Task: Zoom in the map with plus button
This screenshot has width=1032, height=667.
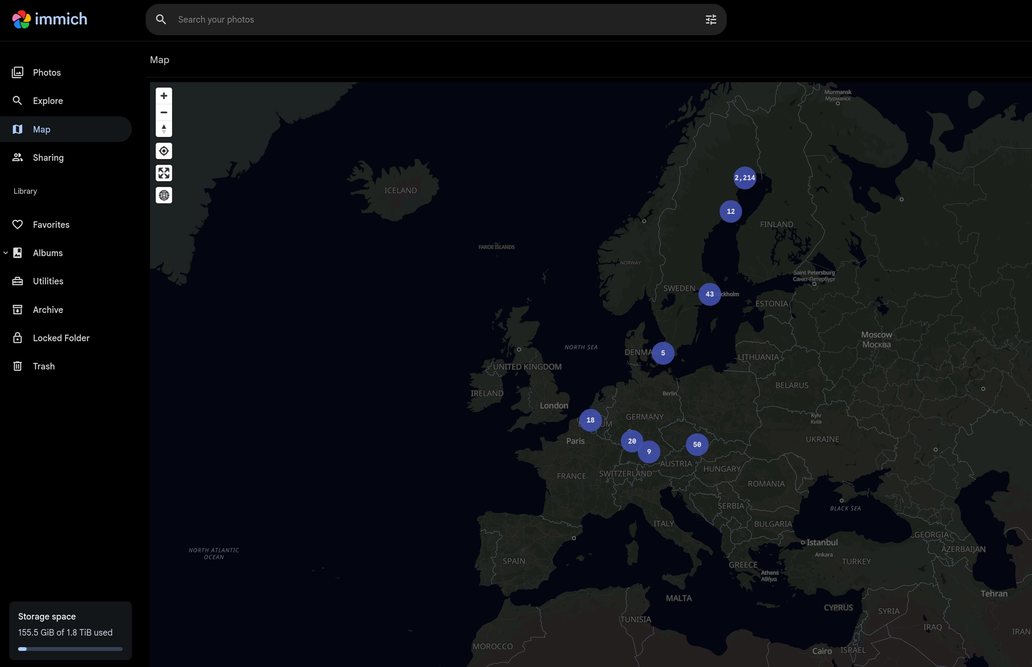Action: pos(164,96)
